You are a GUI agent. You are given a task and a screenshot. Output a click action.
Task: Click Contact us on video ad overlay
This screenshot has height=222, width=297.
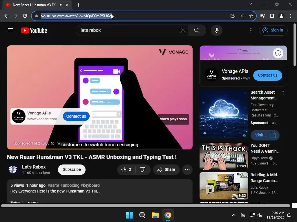tap(76, 116)
